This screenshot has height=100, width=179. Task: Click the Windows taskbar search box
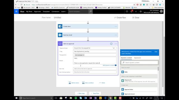[x=36, y=98]
